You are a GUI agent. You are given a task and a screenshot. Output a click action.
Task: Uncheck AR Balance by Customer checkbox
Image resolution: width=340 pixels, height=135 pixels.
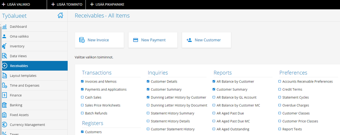click(214, 82)
